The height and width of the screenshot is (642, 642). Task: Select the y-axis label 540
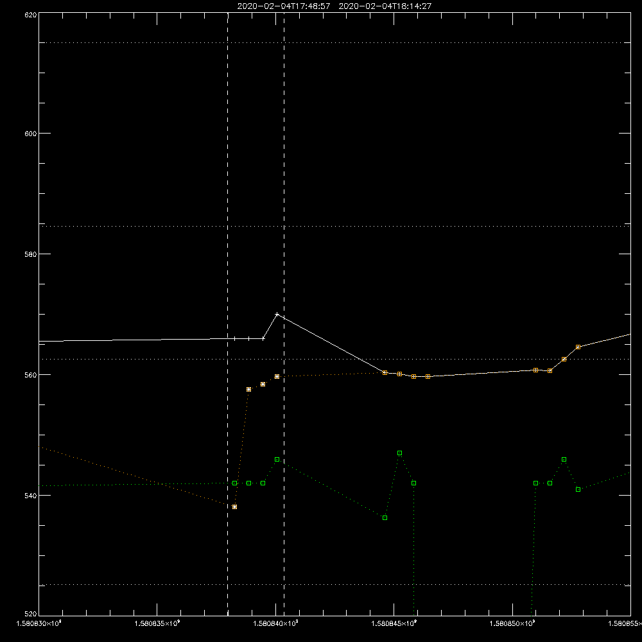click(x=31, y=496)
